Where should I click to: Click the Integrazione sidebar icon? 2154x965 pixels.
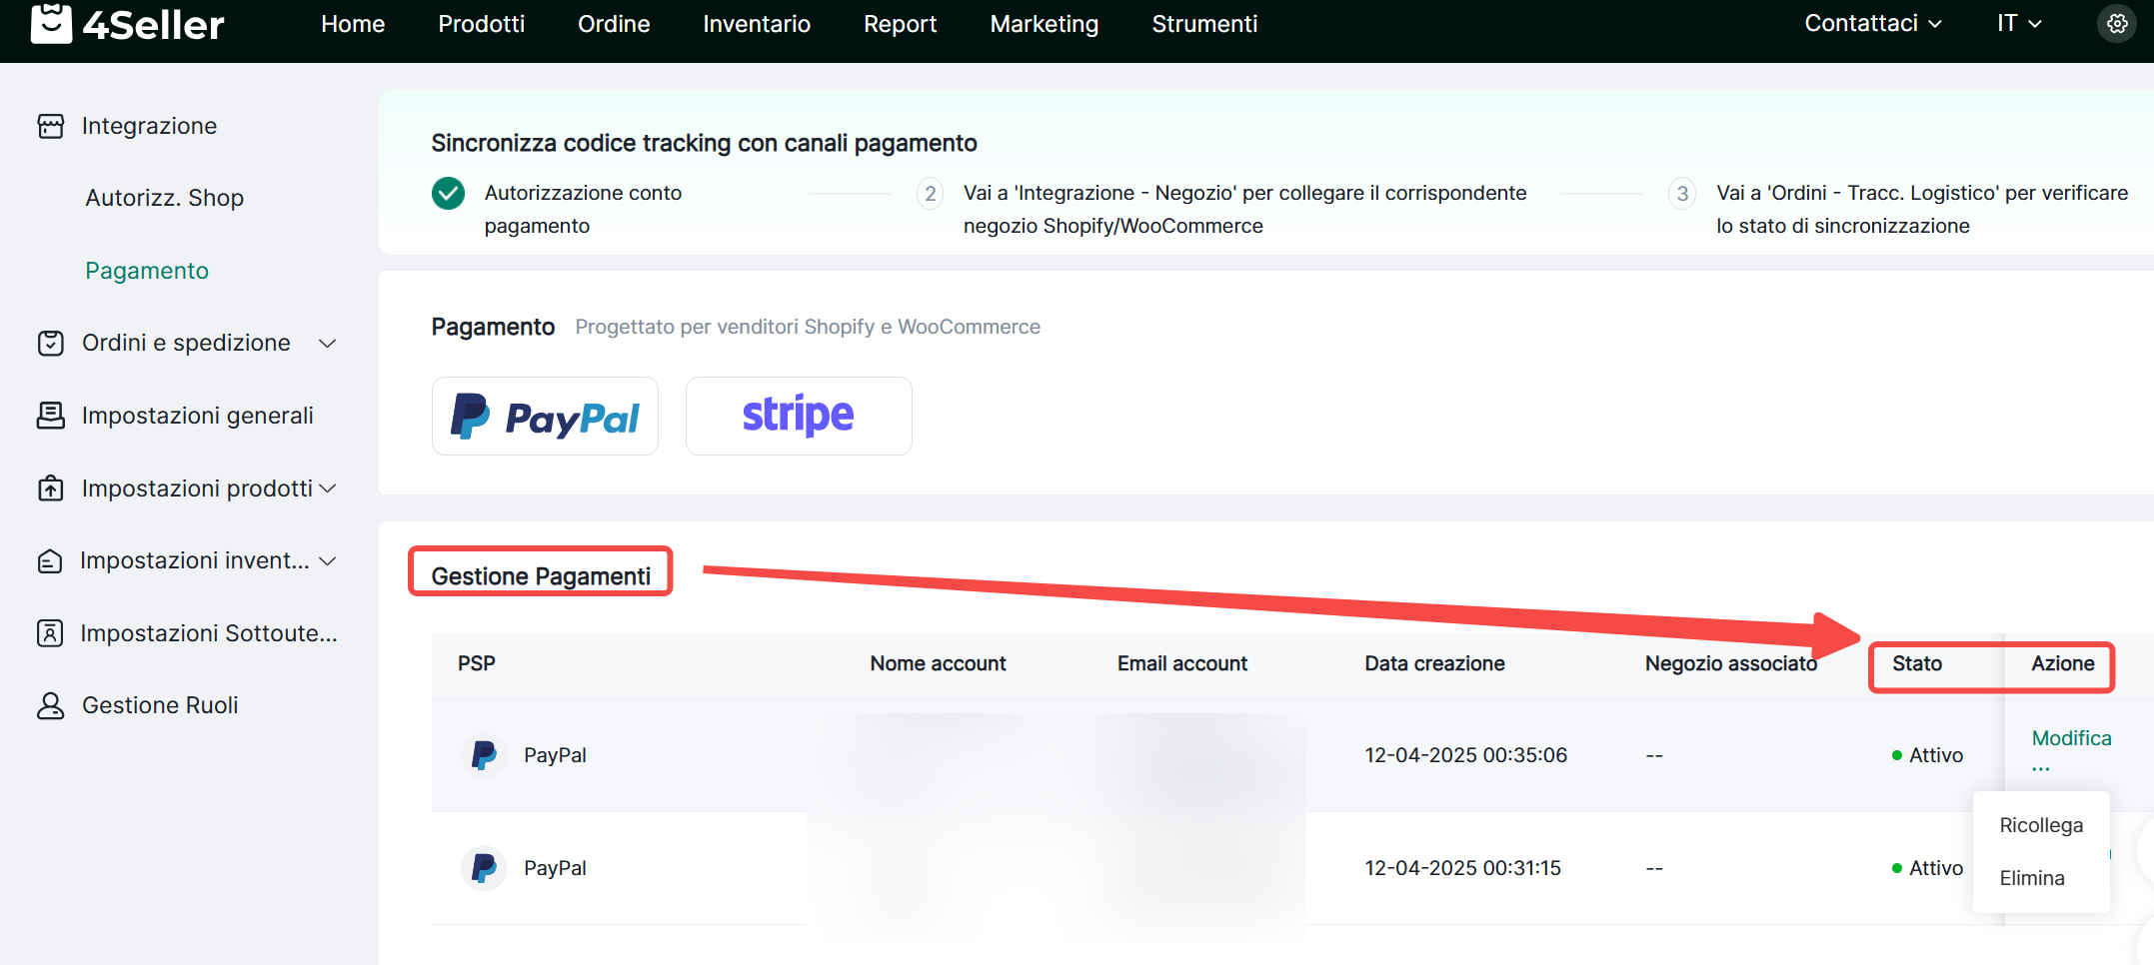coord(51,126)
